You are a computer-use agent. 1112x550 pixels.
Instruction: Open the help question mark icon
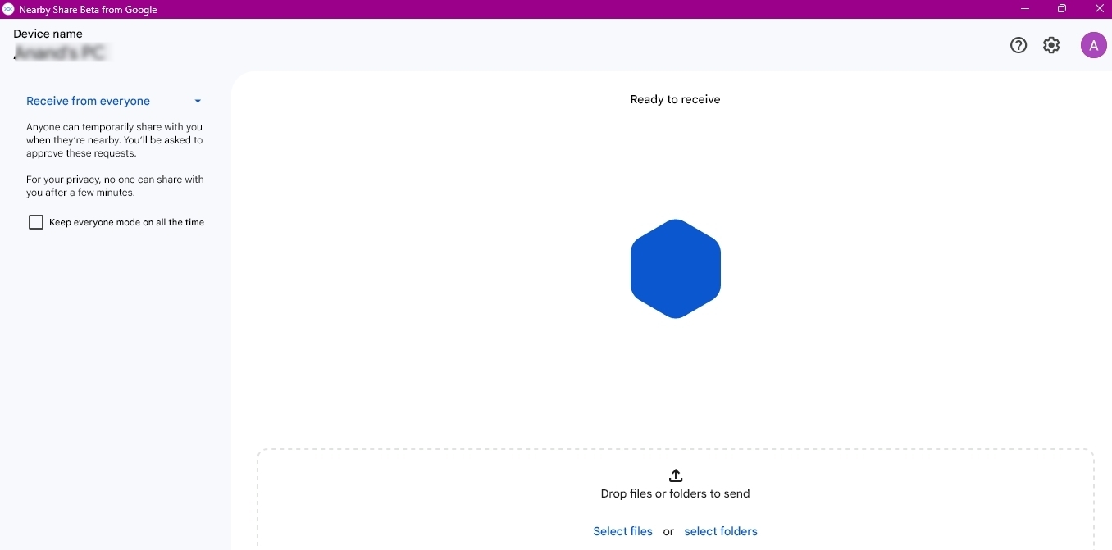pyautogui.click(x=1019, y=46)
